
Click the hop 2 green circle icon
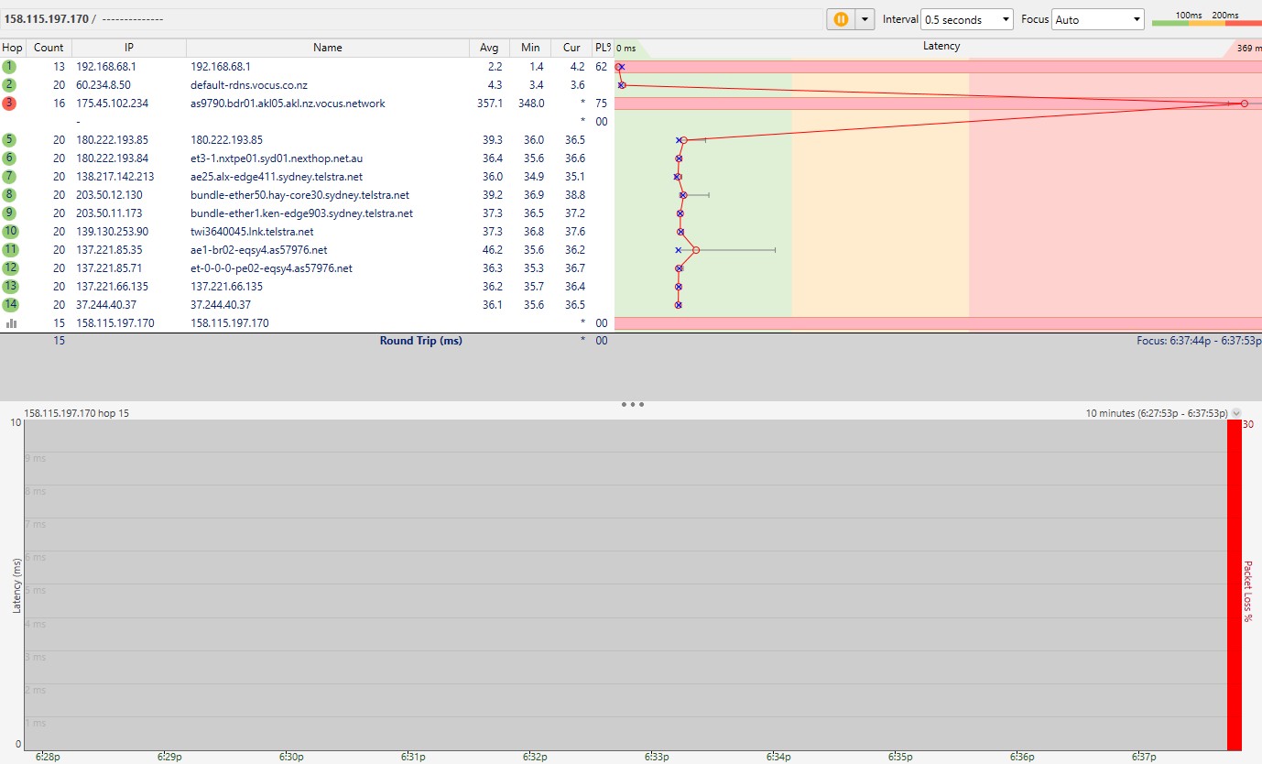[10, 85]
